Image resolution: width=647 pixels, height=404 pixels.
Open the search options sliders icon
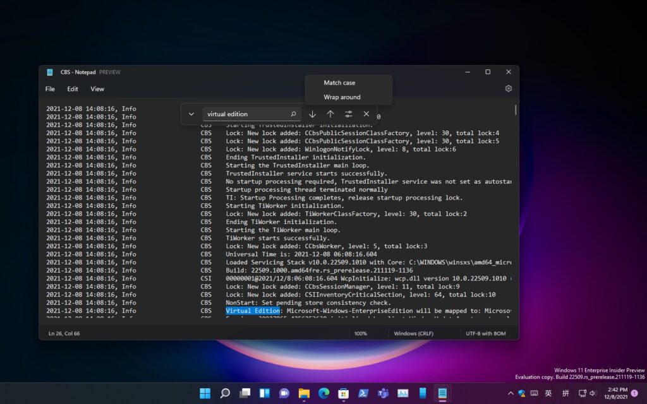click(348, 114)
